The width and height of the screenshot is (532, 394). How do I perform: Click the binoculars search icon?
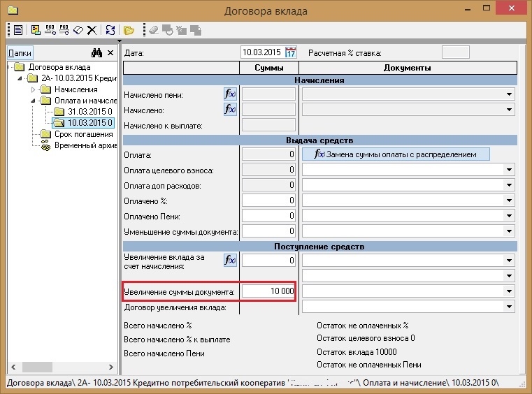click(96, 52)
